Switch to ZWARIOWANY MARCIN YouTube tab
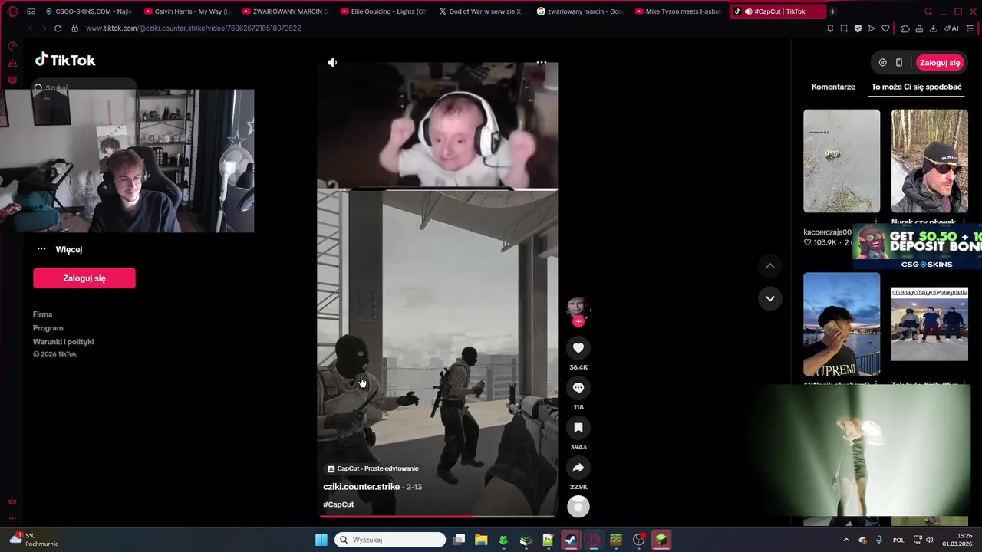The width and height of the screenshot is (982, 552). [x=285, y=11]
